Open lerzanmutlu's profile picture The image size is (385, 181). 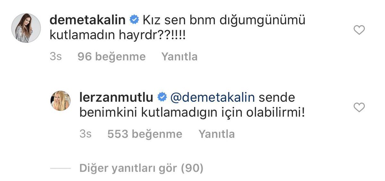tap(60, 101)
